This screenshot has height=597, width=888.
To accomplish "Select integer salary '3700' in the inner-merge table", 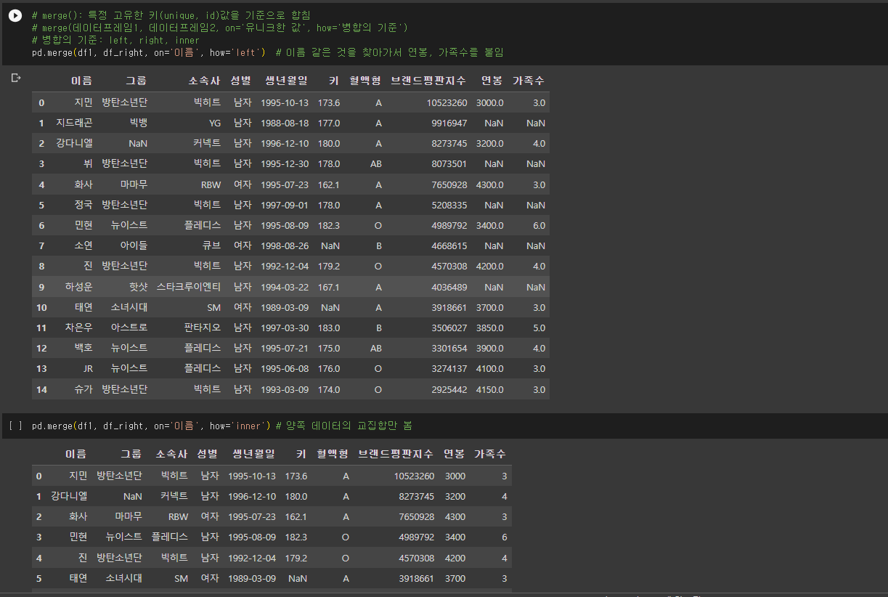I will [x=455, y=578].
